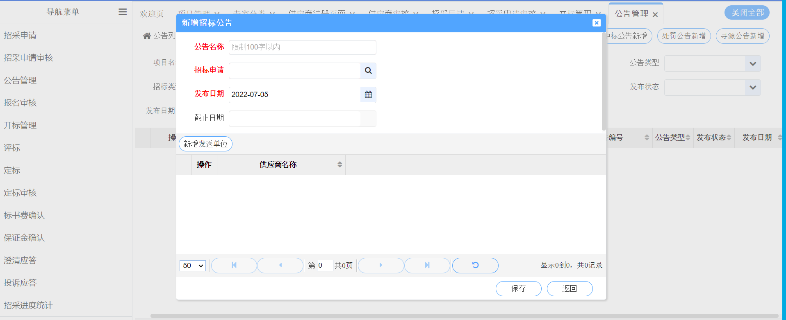
Task: Go to previous page of supplier list
Action: pyautogui.click(x=280, y=265)
